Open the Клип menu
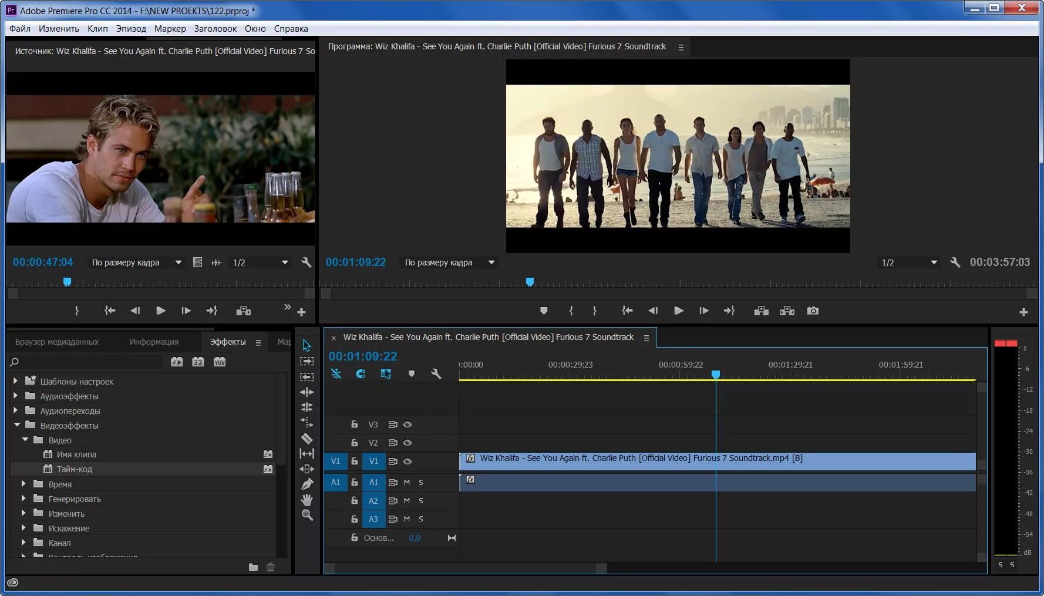Screen dimensions: 1044x596 pyautogui.click(x=97, y=28)
